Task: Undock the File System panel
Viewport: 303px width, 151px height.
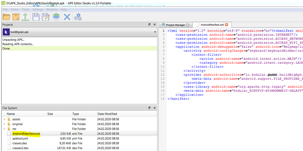Action: tap(149, 108)
